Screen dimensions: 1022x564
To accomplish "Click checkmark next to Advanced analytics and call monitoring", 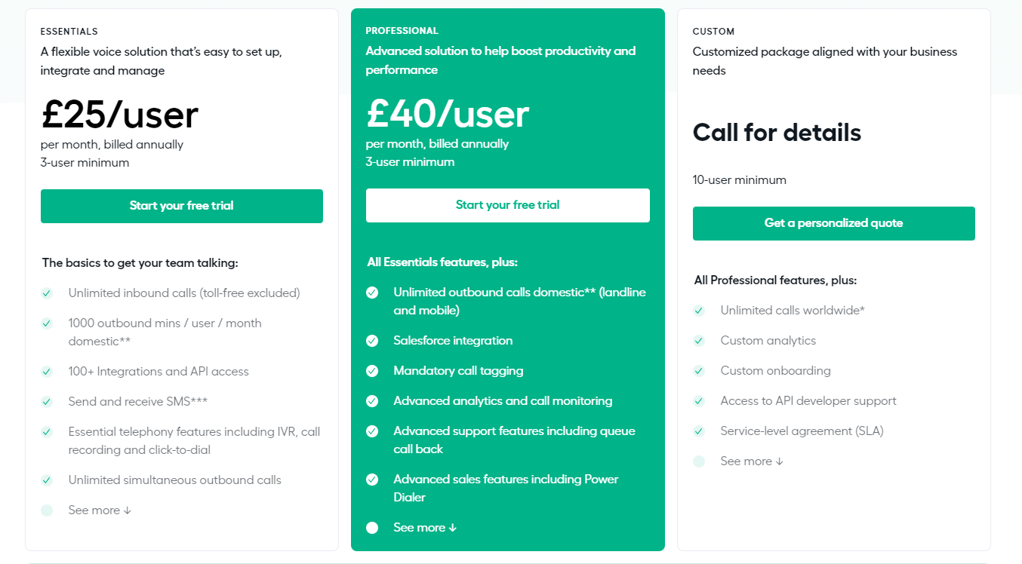I will point(372,401).
